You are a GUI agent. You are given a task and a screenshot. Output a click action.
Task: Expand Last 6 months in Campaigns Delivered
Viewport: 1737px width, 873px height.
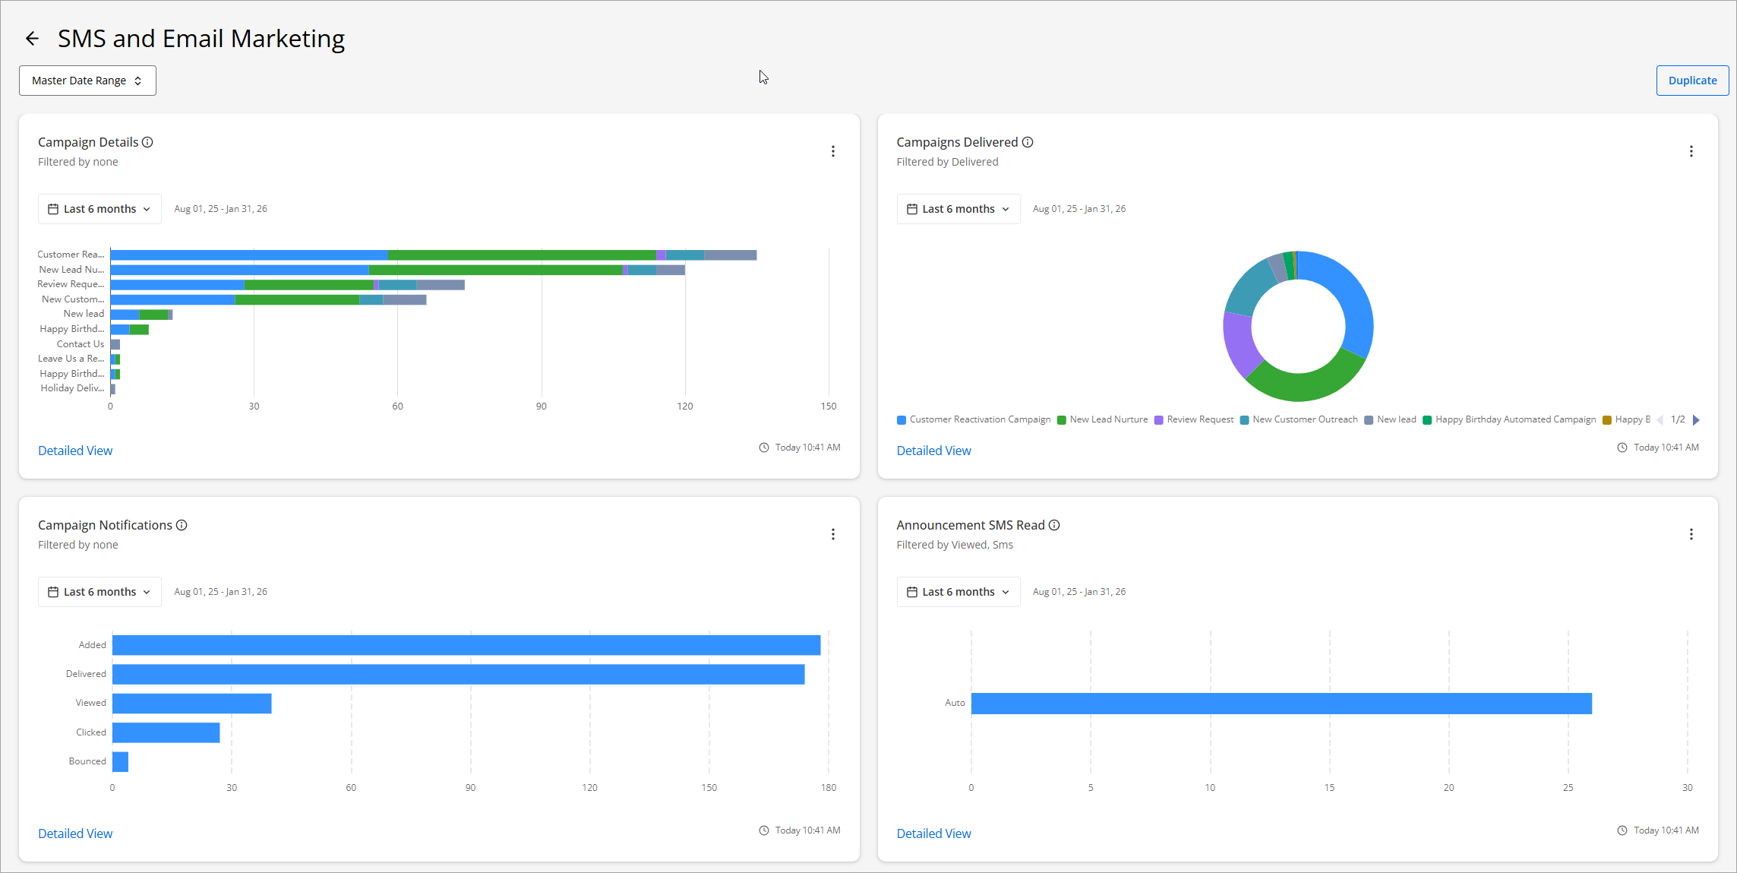pos(958,209)
